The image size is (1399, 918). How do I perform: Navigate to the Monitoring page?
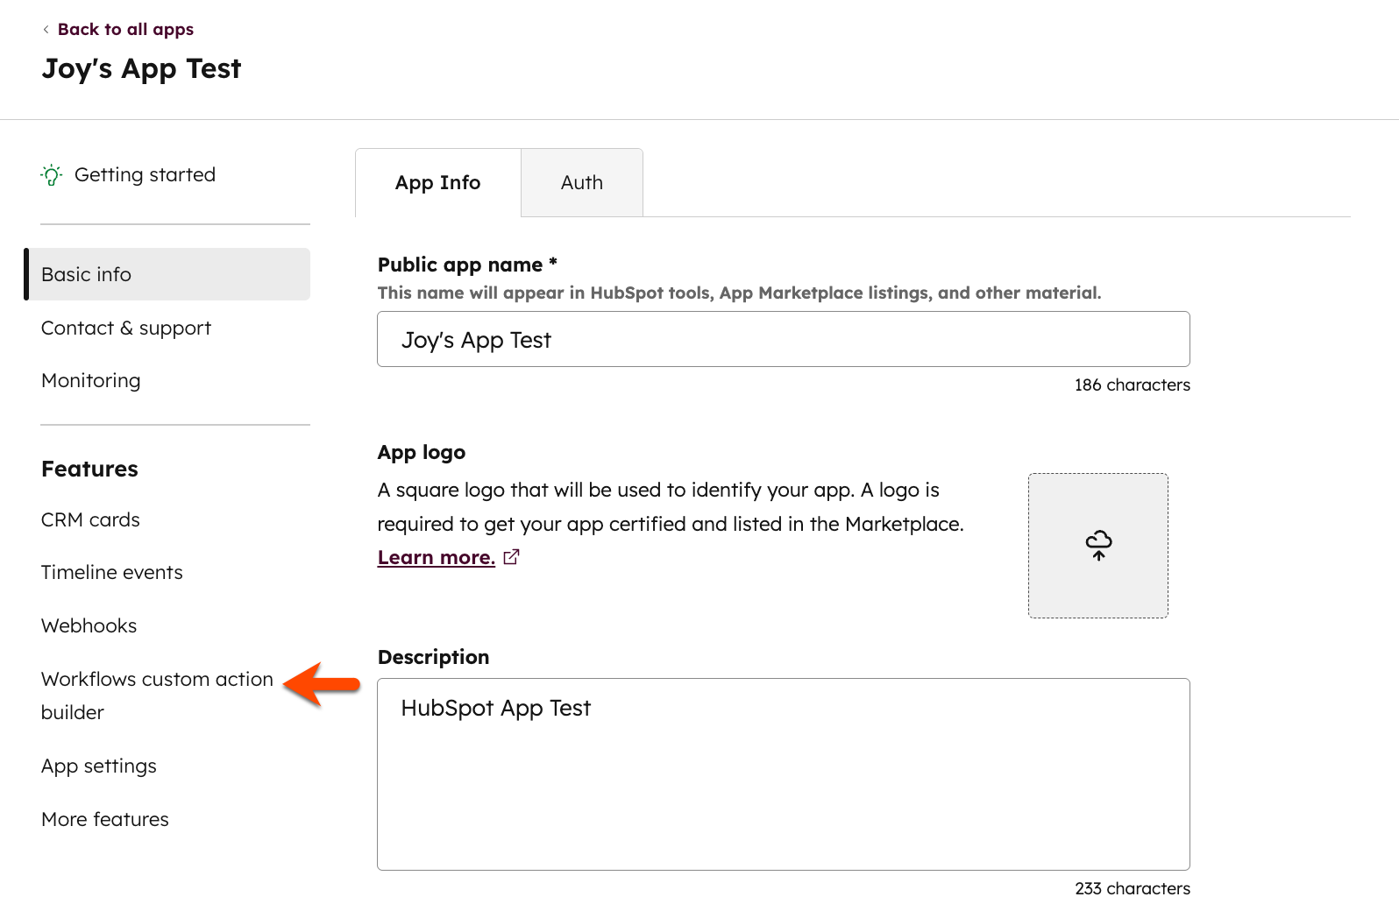[91, 381]
